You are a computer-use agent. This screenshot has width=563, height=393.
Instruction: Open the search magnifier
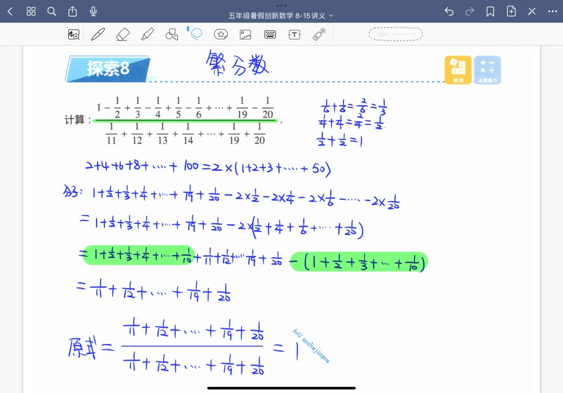(52, 11)
